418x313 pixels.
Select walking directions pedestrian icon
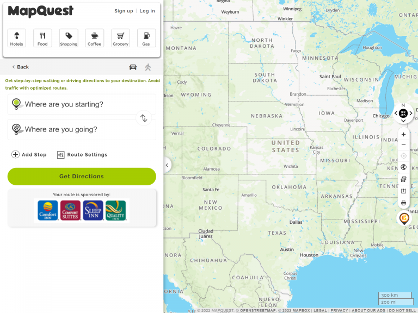pyautogui.click(x=148, y=67)
